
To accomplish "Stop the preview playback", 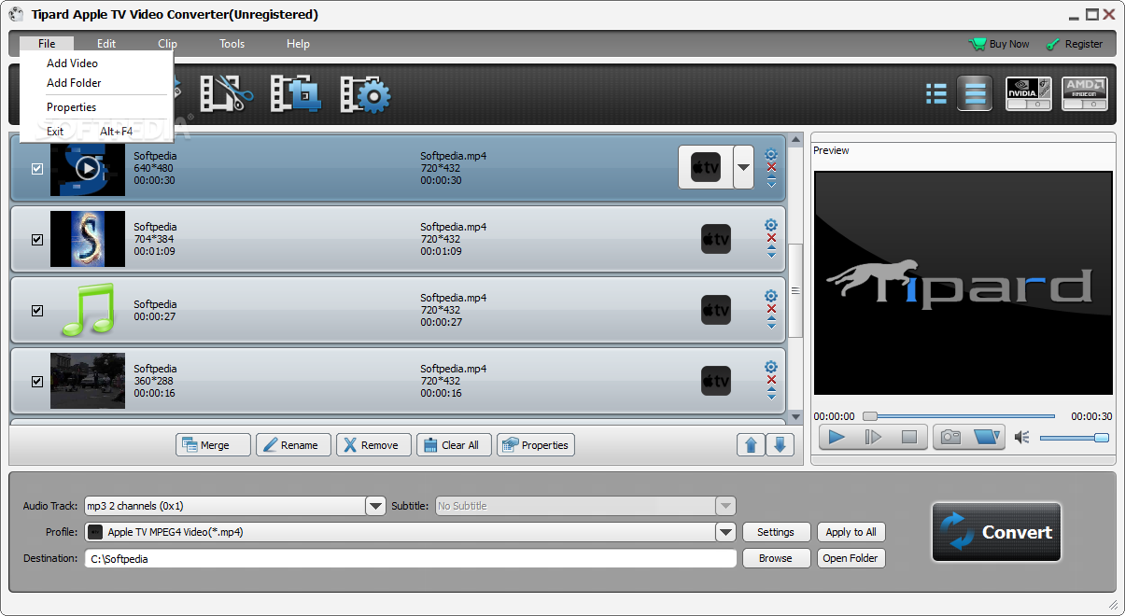I will 908,437.
